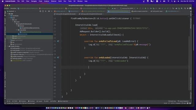Open the samsung device selector dropdown

127,8
